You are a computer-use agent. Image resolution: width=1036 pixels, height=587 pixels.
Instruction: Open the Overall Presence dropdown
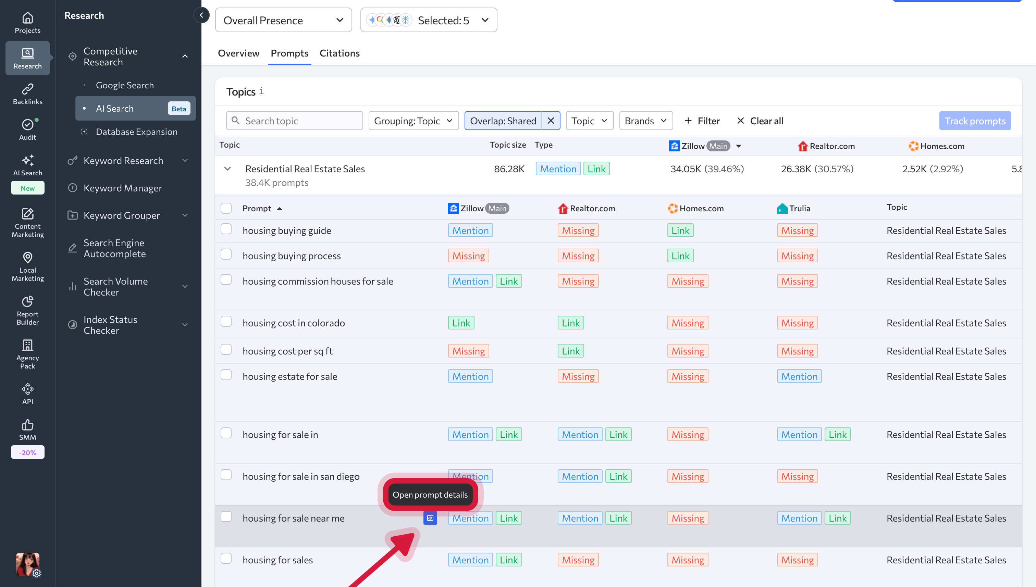point(284,20)
